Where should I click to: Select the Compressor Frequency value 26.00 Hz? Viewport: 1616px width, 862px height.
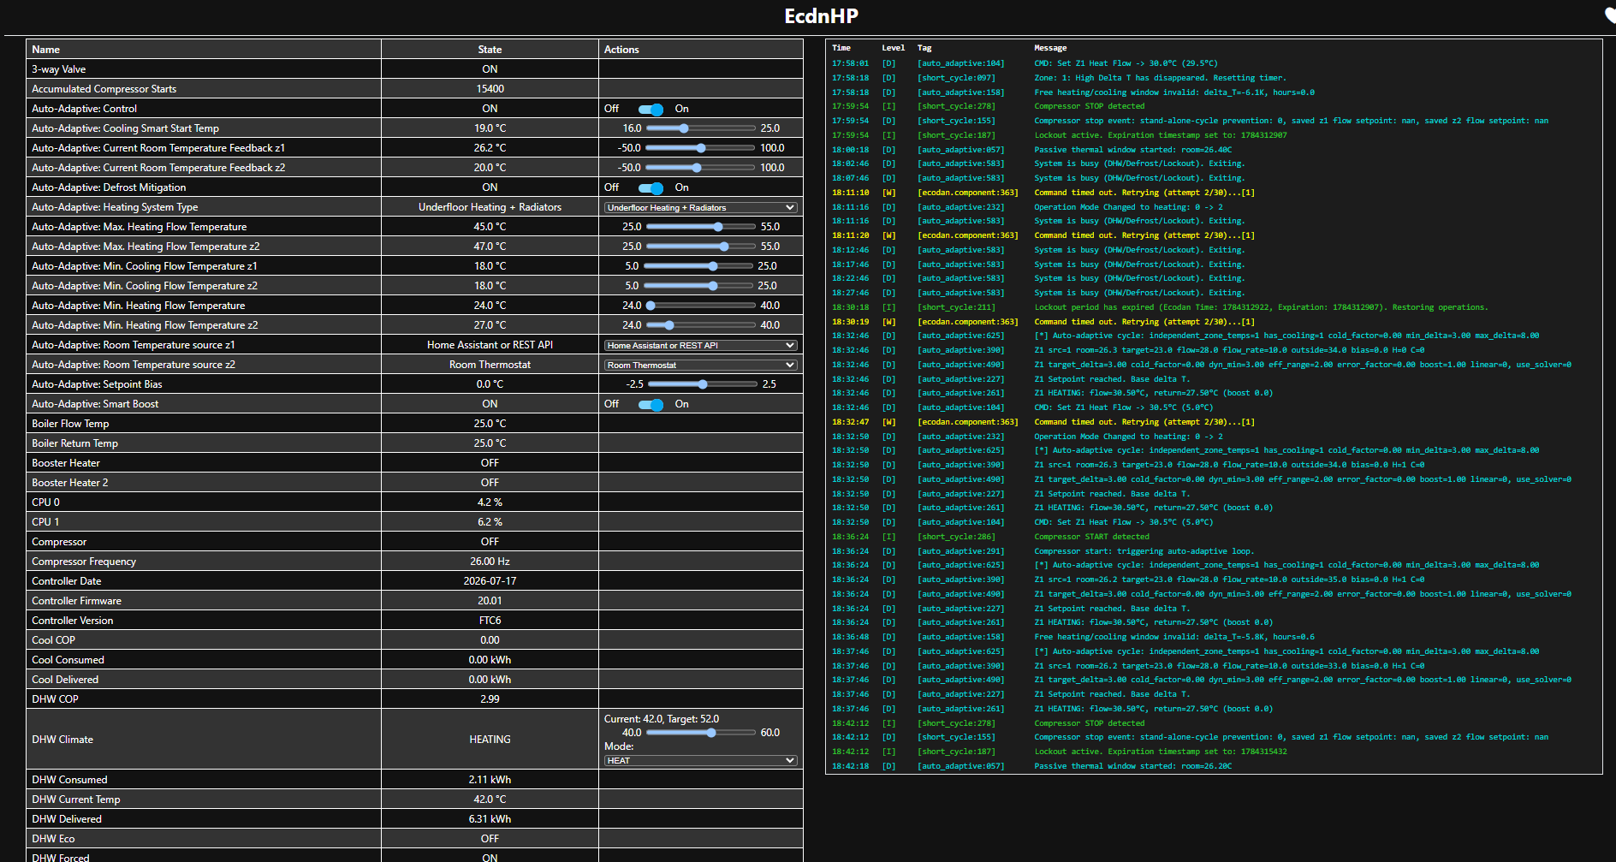490,562
